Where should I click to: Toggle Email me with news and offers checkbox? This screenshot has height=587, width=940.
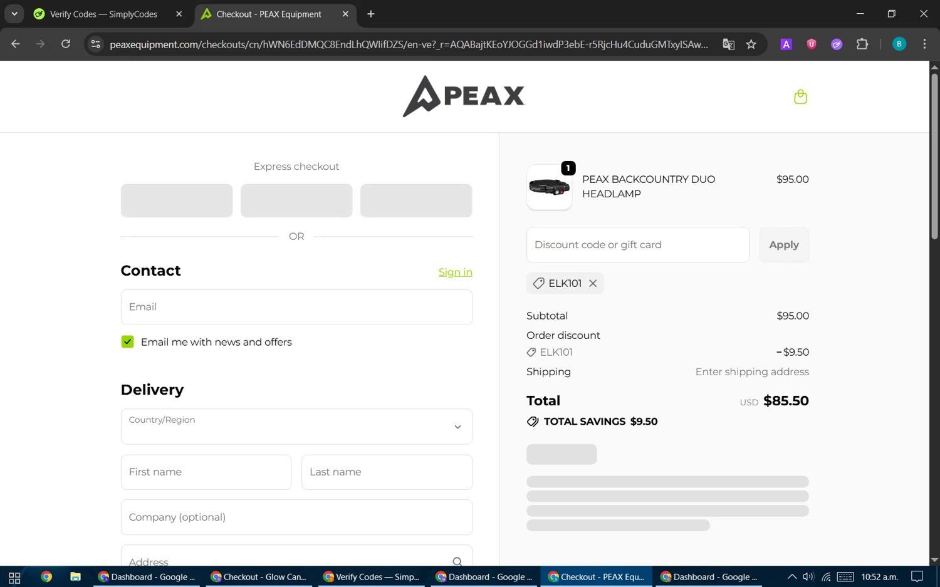coord(127,341)
